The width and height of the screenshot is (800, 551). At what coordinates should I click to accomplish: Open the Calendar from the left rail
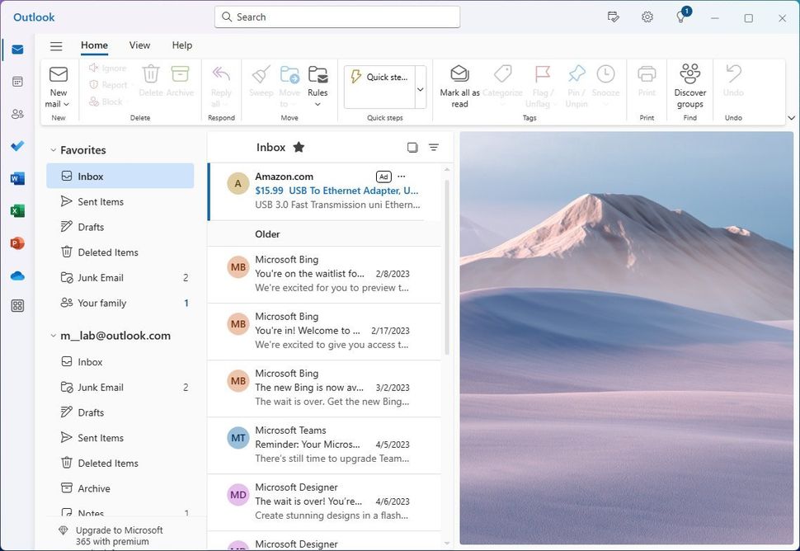[17, 81]
